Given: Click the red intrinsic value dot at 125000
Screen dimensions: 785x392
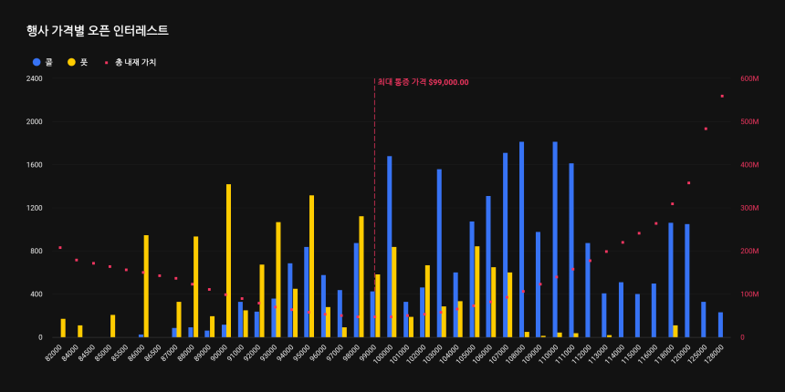Looking at the screenshot, I should 706,129.
